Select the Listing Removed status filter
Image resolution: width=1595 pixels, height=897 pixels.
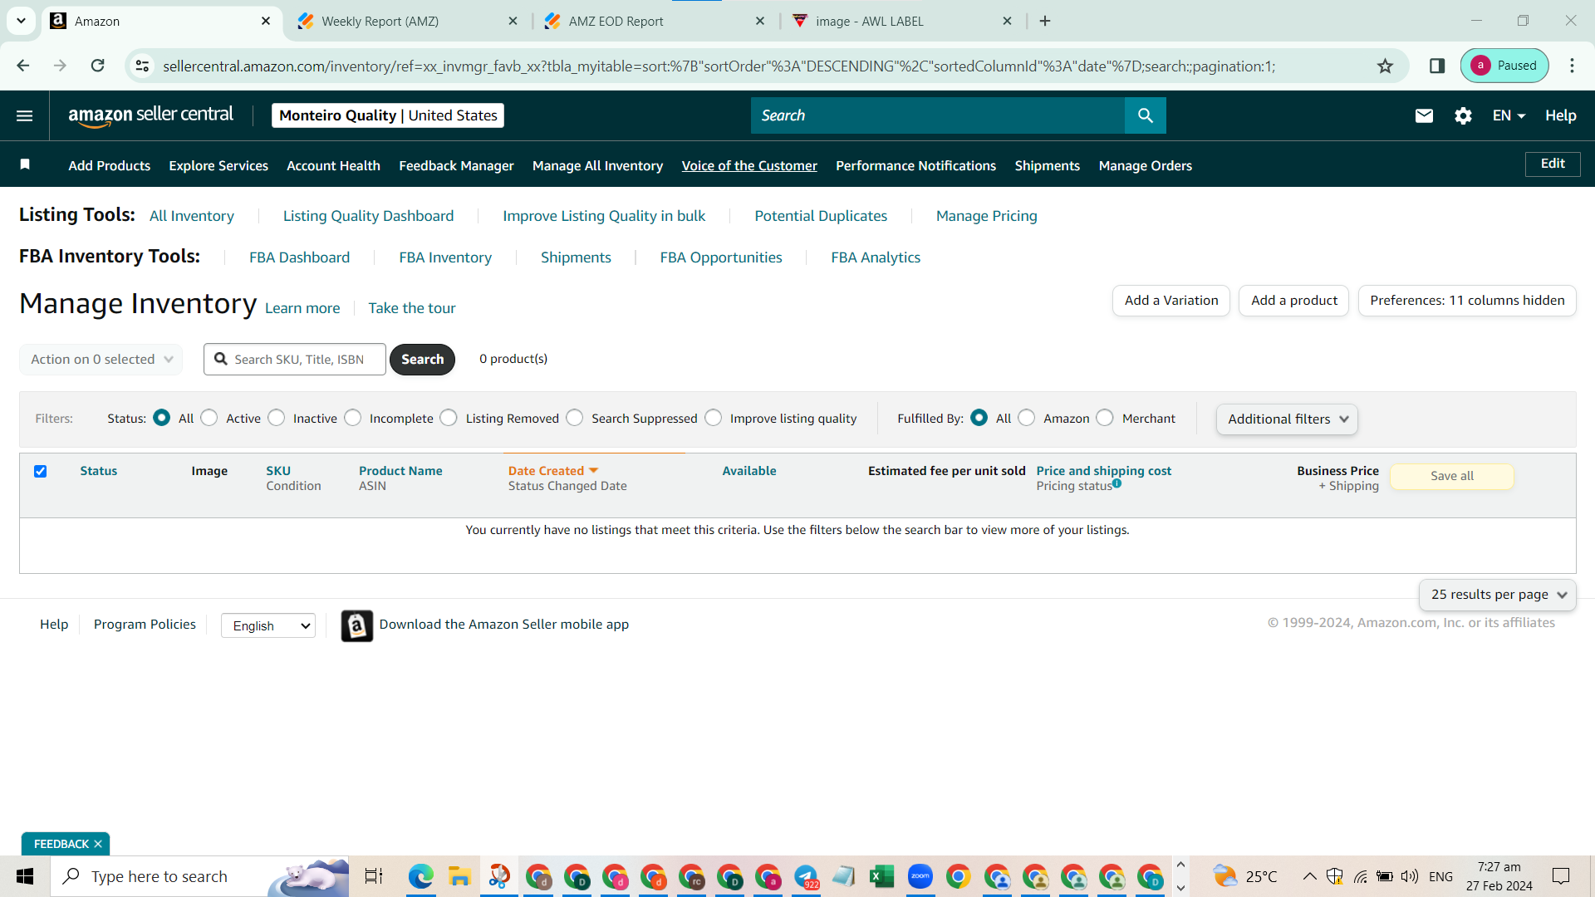(x=449, y=418)
